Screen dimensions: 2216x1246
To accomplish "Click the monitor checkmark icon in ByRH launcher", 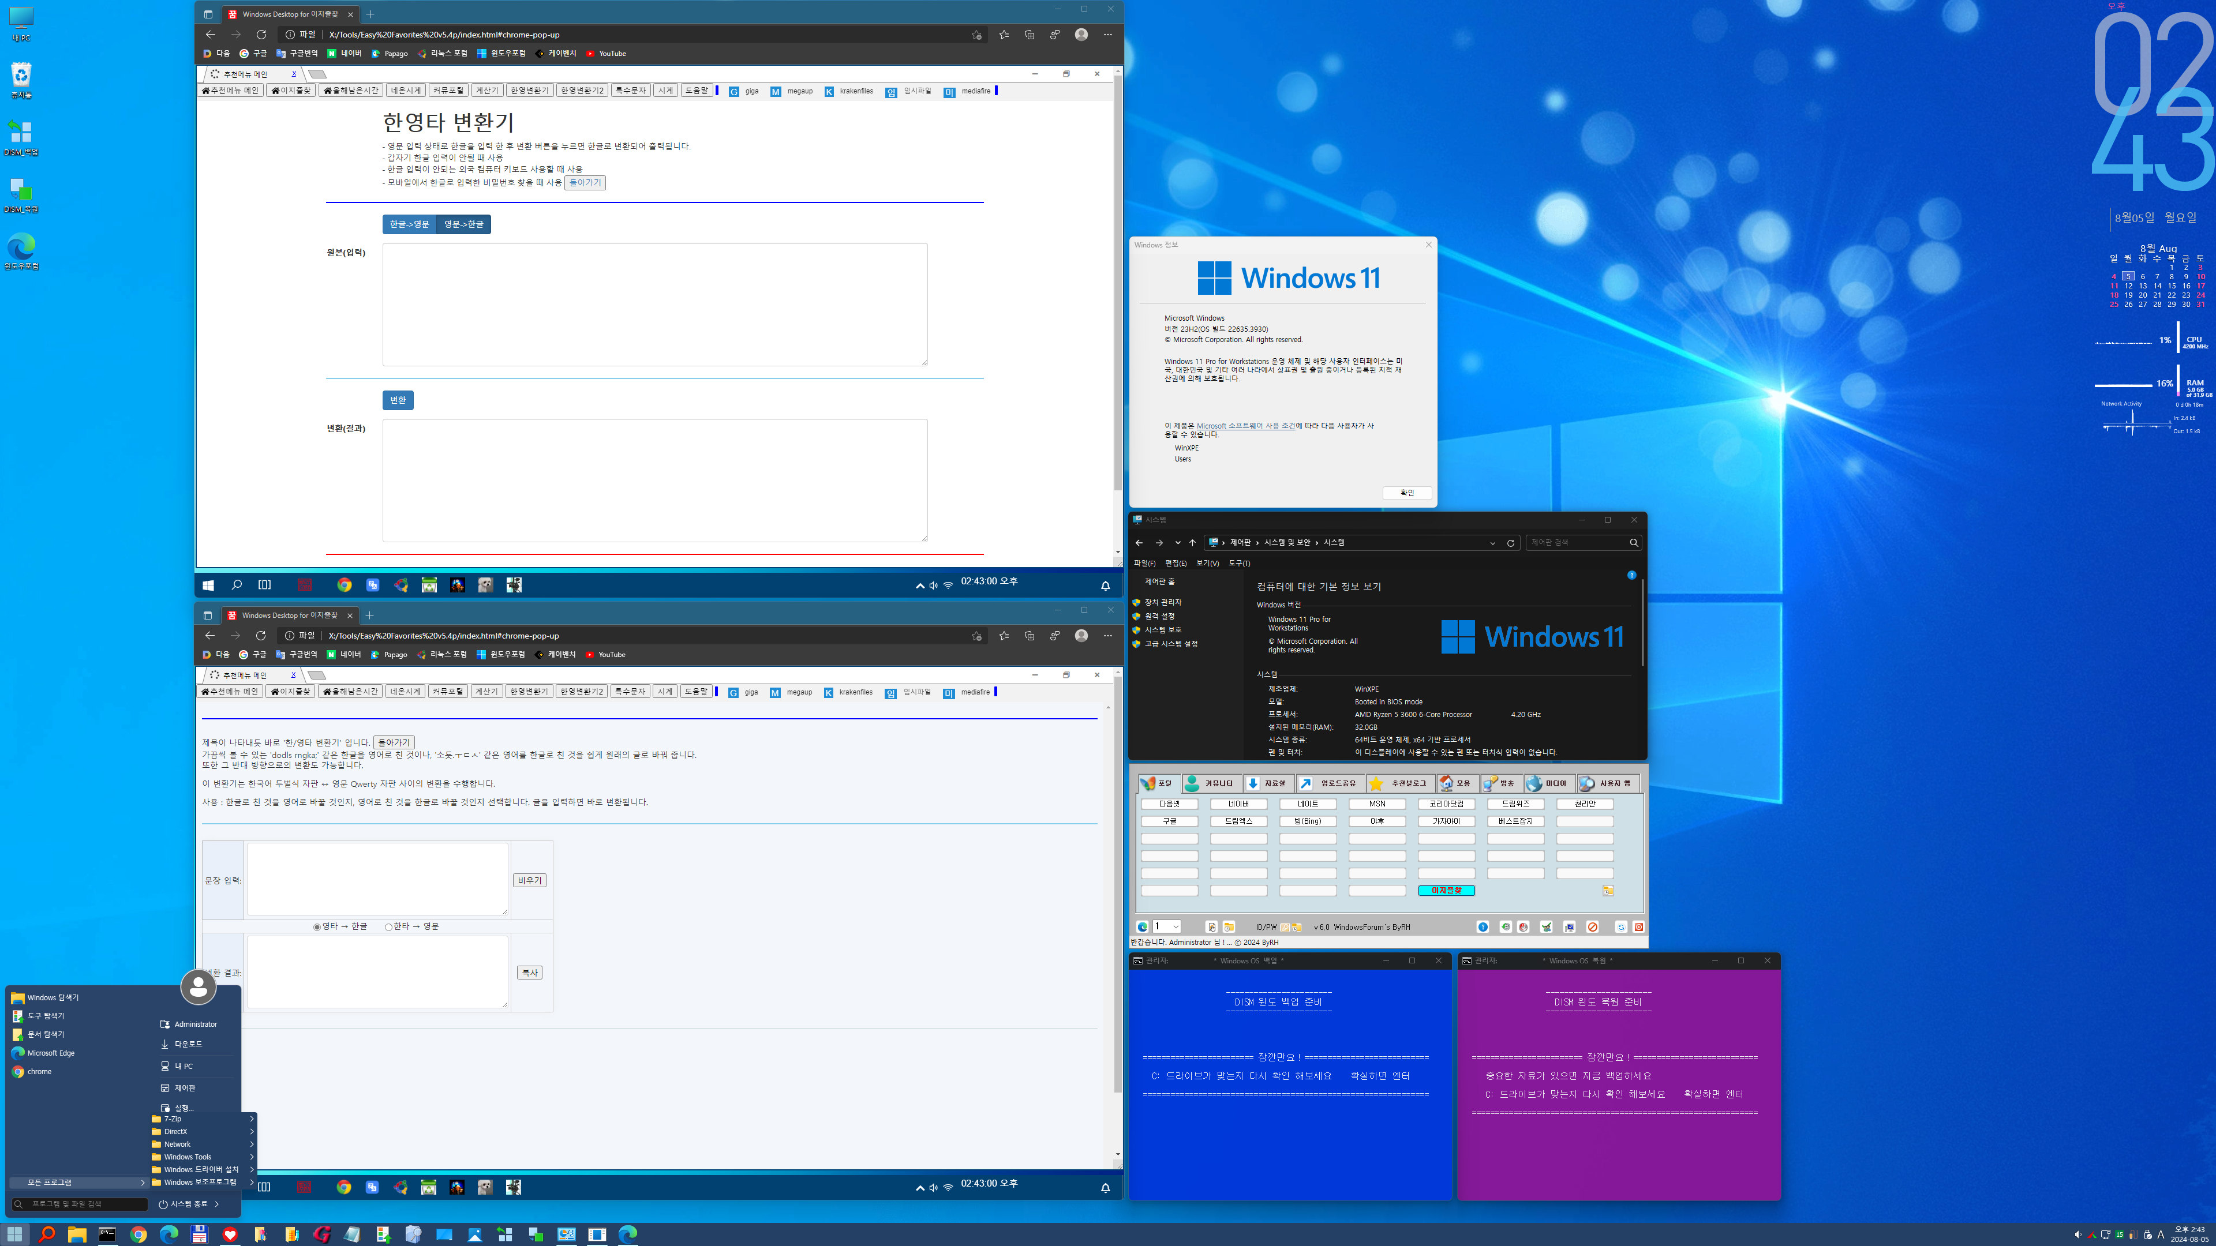I will point(1569,927).
